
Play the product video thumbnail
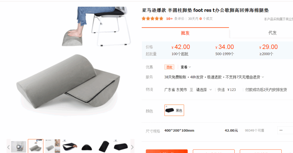click(19, 147)
